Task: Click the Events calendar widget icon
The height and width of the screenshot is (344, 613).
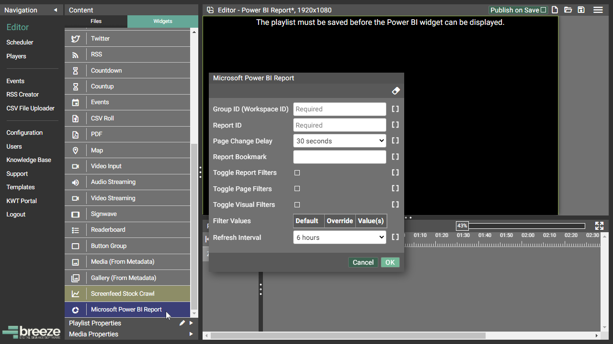Action: 75,102
